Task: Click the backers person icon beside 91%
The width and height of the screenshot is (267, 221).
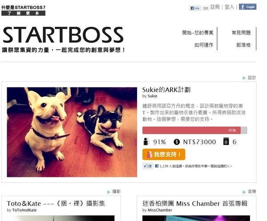Action: 146,142
